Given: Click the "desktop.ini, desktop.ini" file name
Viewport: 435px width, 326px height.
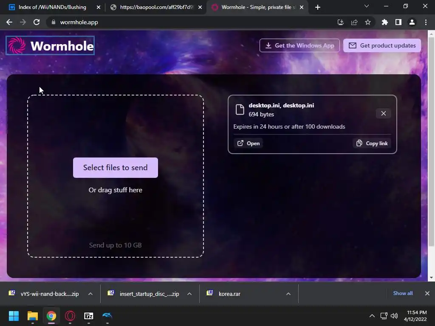Looking at the screenshot, I should [x=281, y=105].
